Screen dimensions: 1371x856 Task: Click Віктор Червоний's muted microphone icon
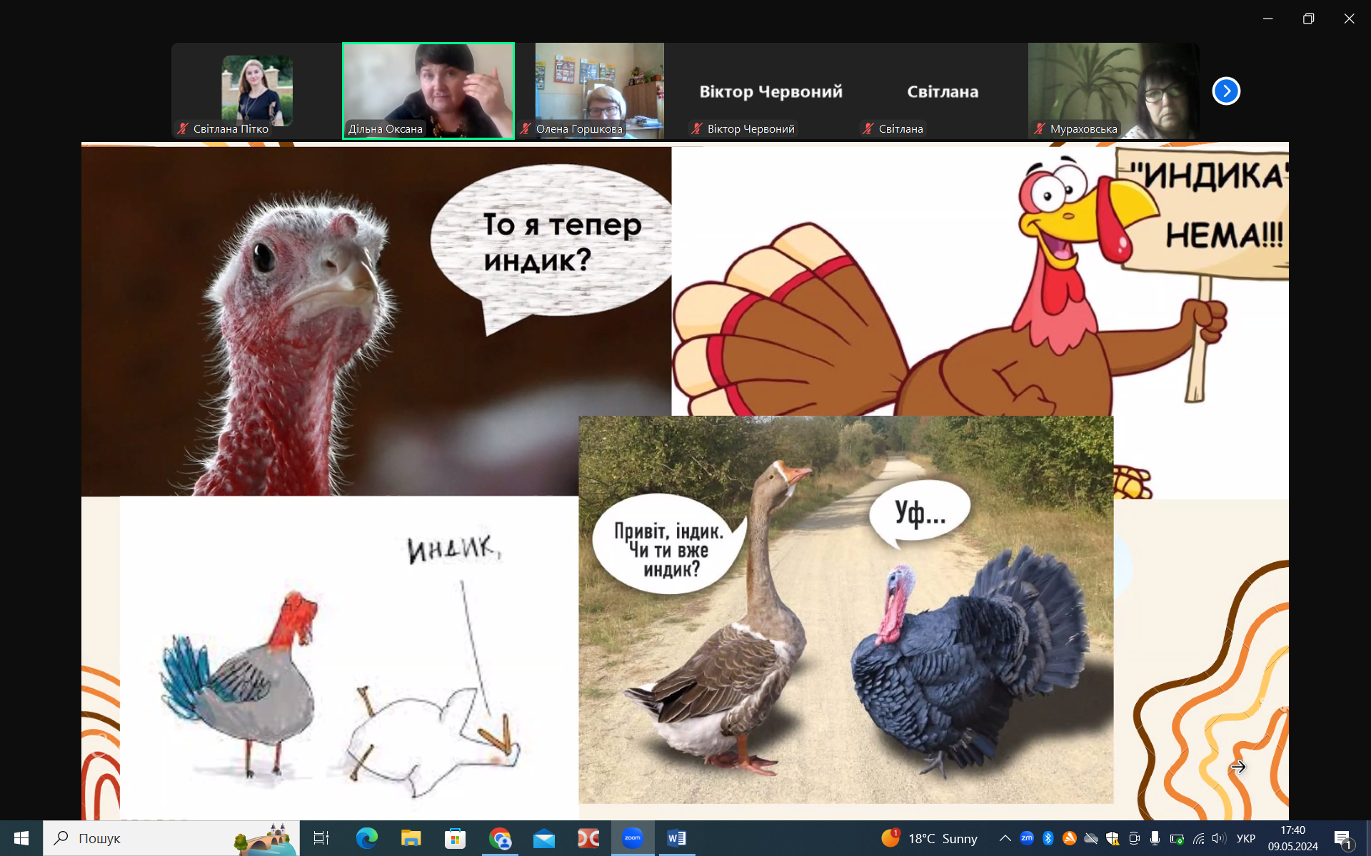click(697, 129)
